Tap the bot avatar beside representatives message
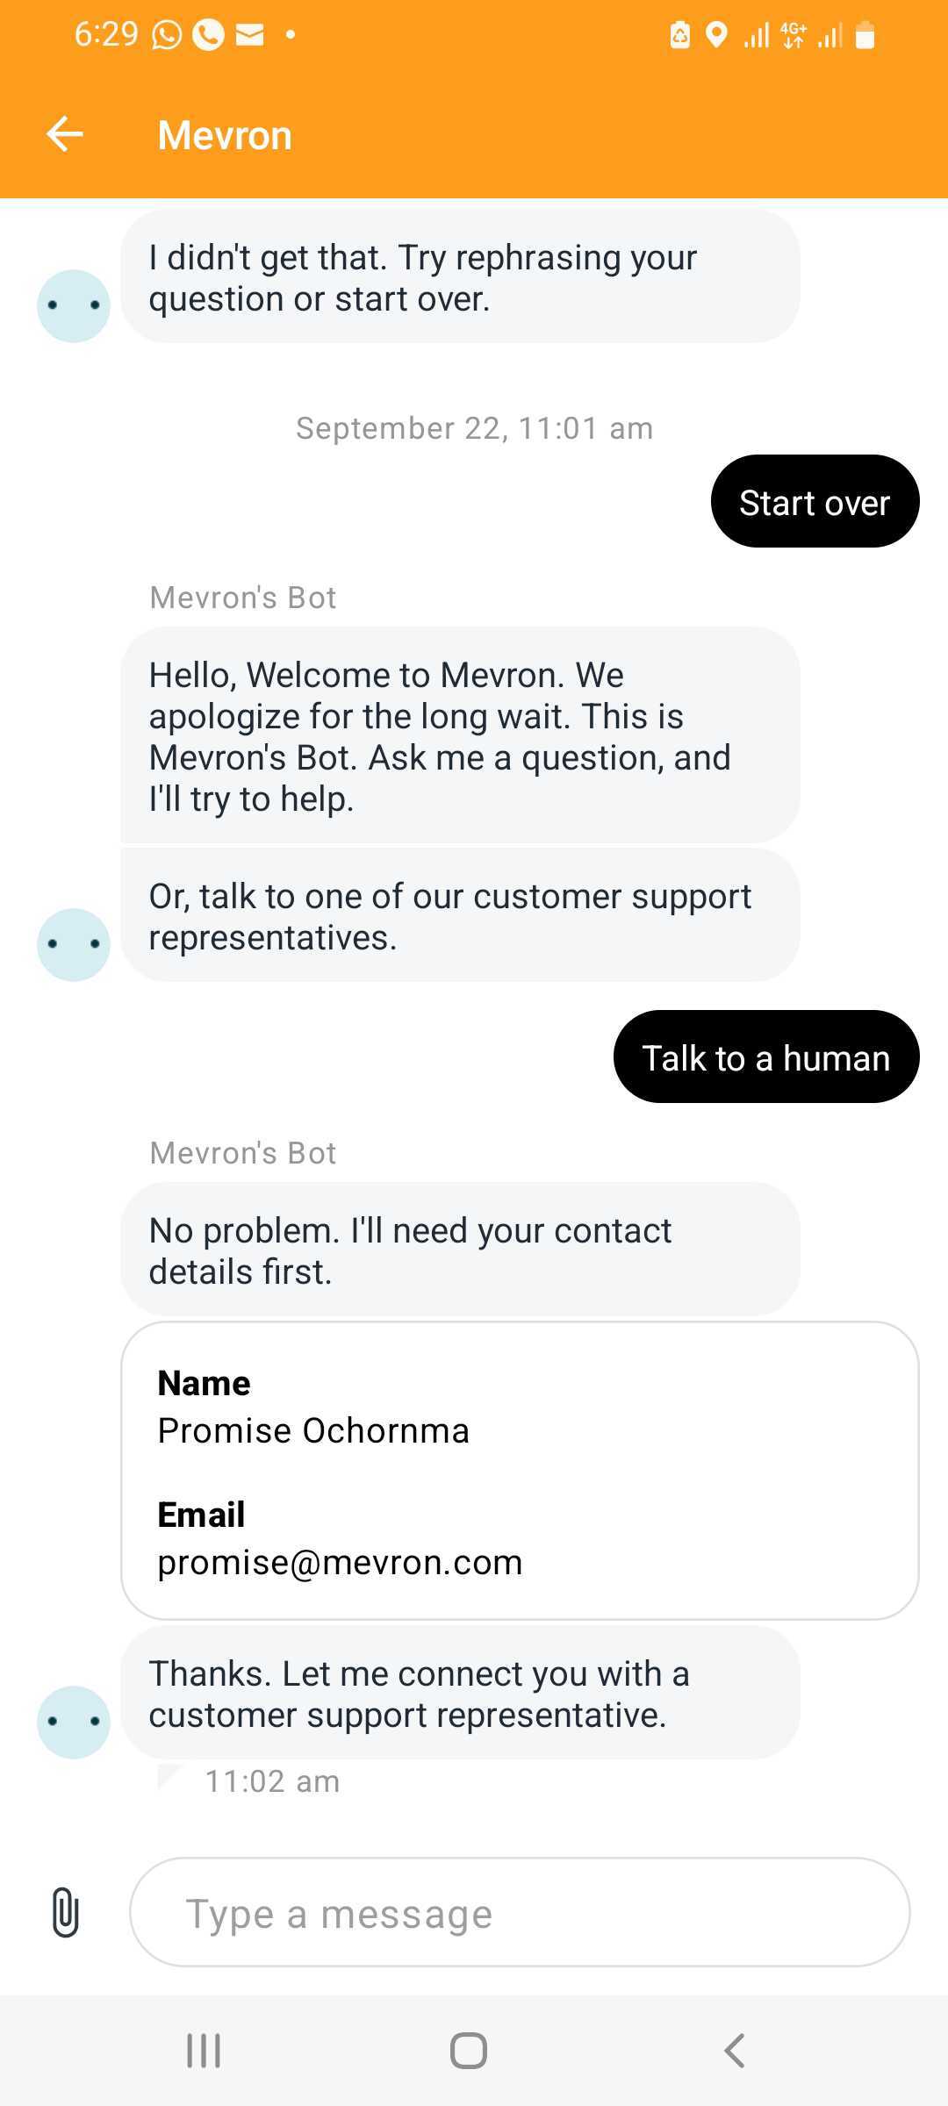This screenshot has width=948, height=2106. (74, 944)
